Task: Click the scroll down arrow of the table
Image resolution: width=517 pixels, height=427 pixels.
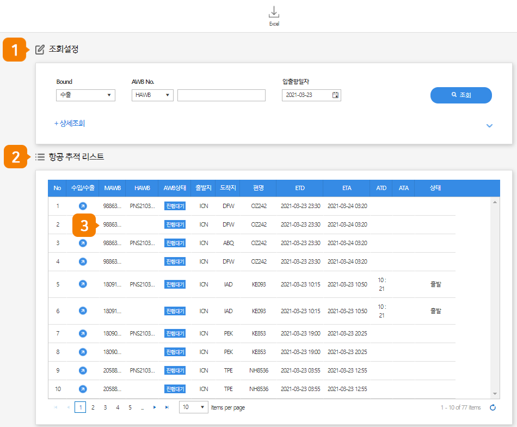Action: tap(495, 394)
